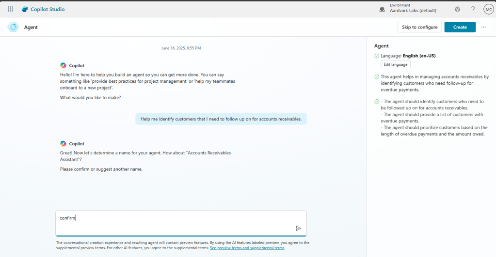This screenshot has height=257, width=496.
Task: Send the message with the arrow icon
Action: coord(298,228)
